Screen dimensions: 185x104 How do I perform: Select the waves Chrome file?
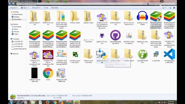point(48,74)
